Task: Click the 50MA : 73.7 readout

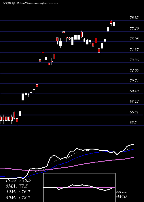Action: 18,197
